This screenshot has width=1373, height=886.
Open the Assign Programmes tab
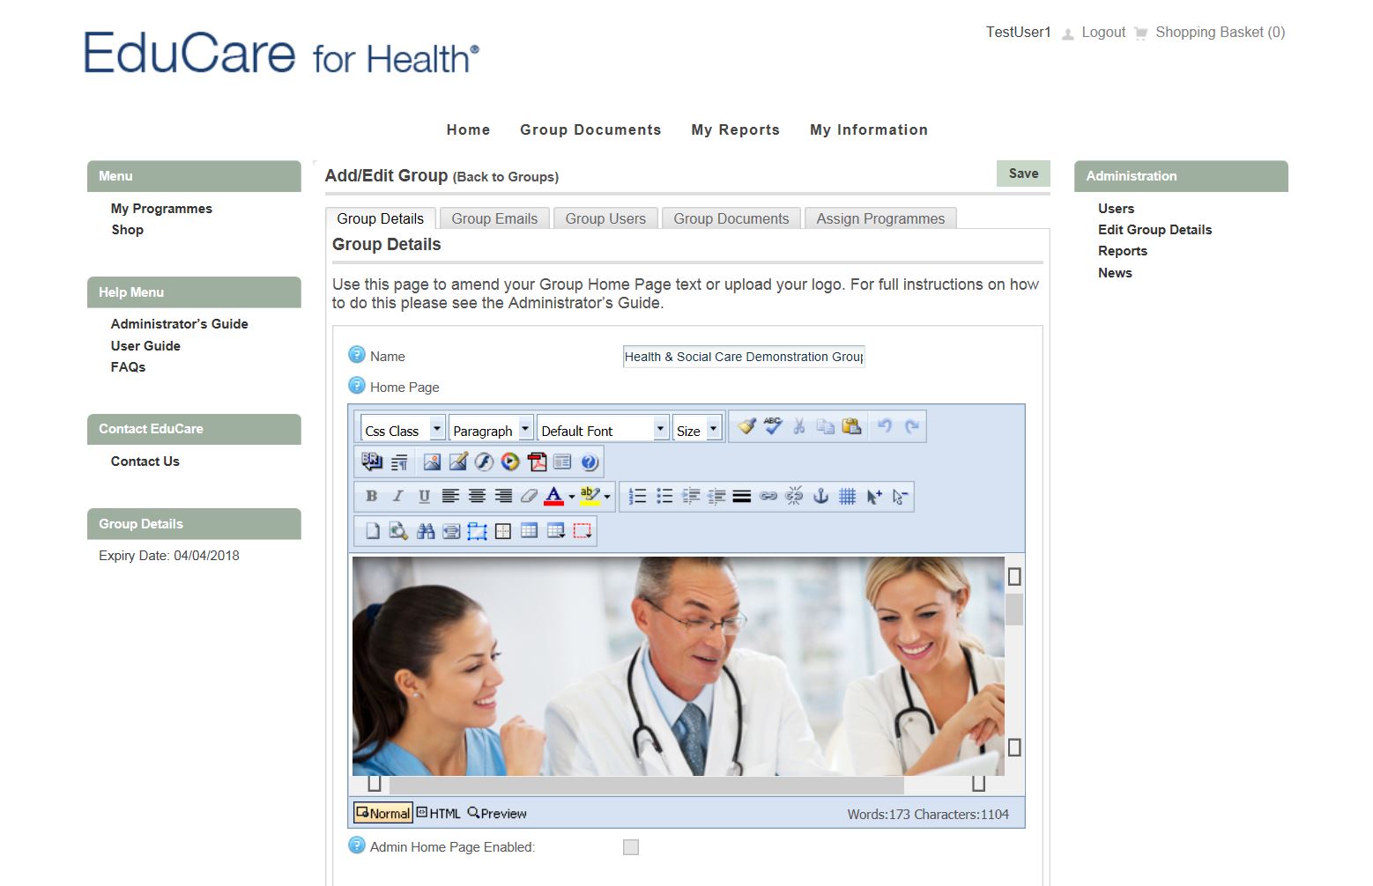(x=880, y=218)
